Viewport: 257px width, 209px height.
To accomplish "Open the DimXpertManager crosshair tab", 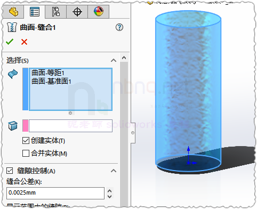I will (x=77, y=12).
